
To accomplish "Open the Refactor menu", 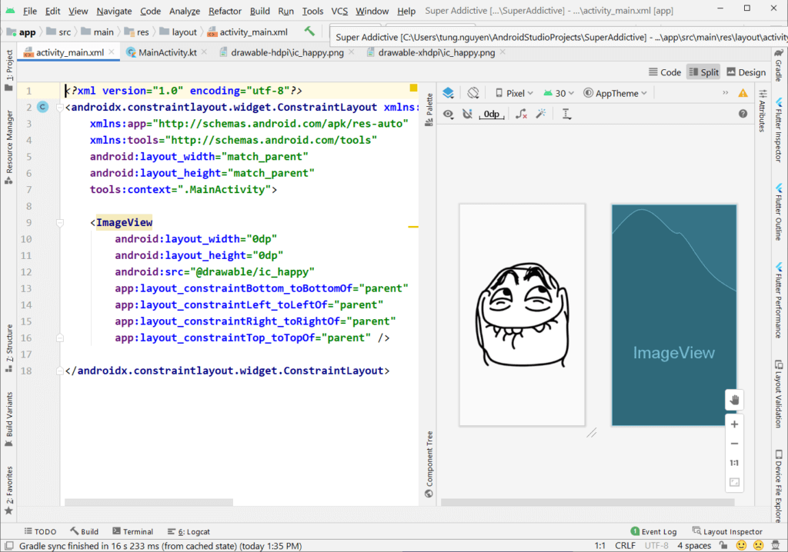I will tap(225, 12).
